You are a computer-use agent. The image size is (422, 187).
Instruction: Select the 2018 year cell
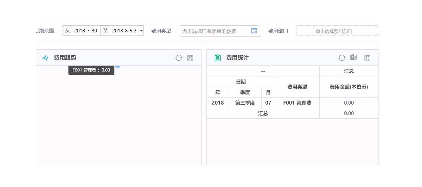pyautogui.click(x=218, y=103)
